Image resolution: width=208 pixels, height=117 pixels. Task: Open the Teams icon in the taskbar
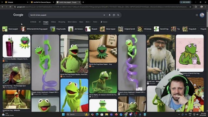(x=111, y=114)
